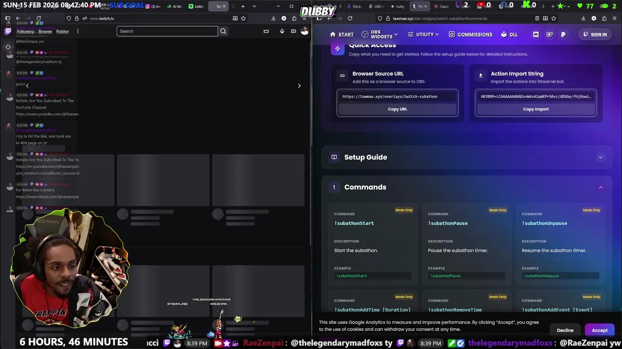The width and height of the screenshot is (622, 349).
Task: Open the tiktok.com/@raezenpai chat link
Action: pos(47,197)
